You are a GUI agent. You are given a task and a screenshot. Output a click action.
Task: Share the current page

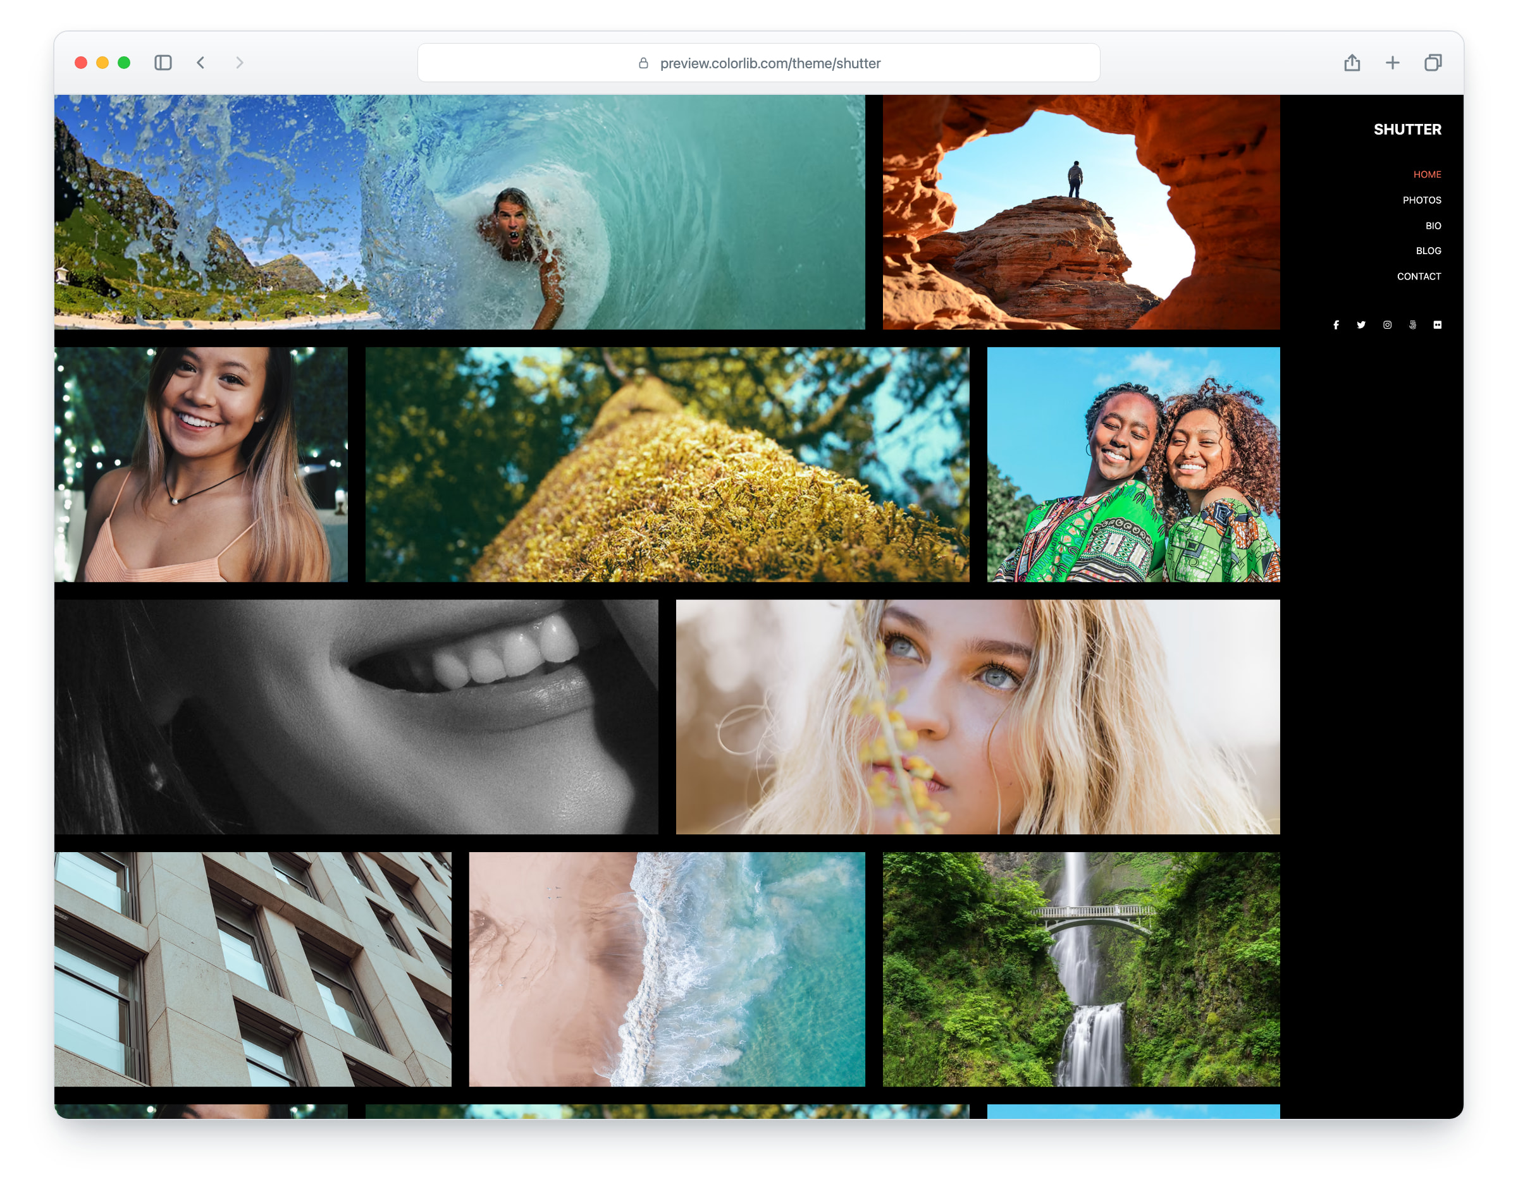(1352, 63)
